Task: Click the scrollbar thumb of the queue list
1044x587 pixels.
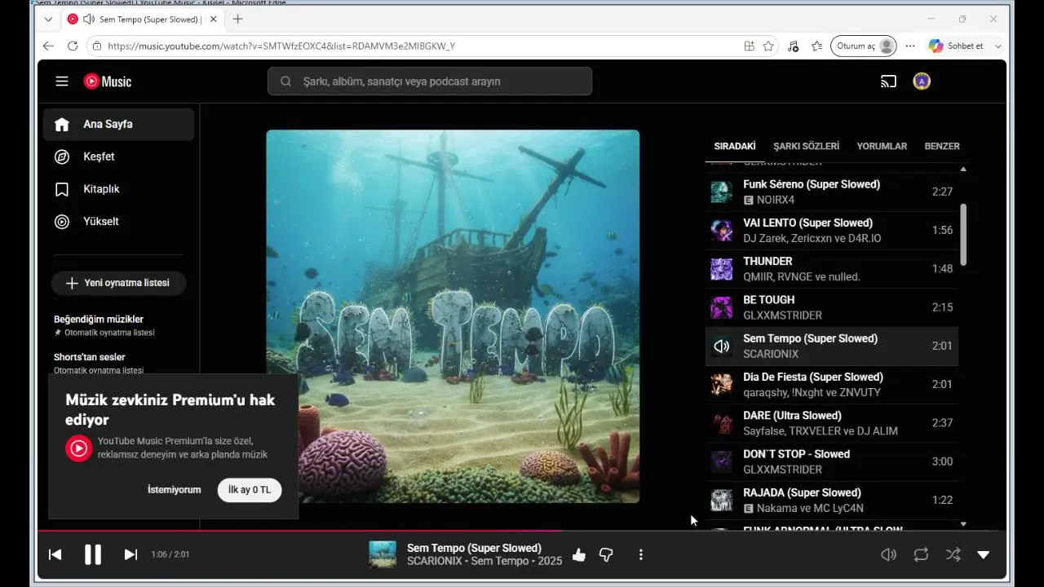Action: point(963,234)
